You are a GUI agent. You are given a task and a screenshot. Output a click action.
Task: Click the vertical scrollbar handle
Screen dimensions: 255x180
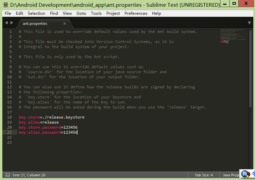(x=250, y=69)
